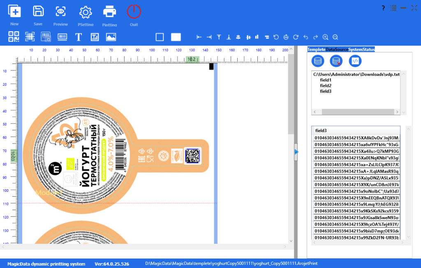This screenshot has height=268, width=421.
Task: Align selected objects to the right edge
Action: tap(209, 37)
